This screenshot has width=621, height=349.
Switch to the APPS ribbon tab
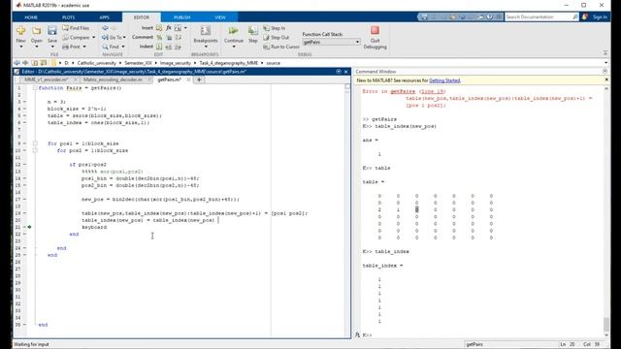pos(104,17)
